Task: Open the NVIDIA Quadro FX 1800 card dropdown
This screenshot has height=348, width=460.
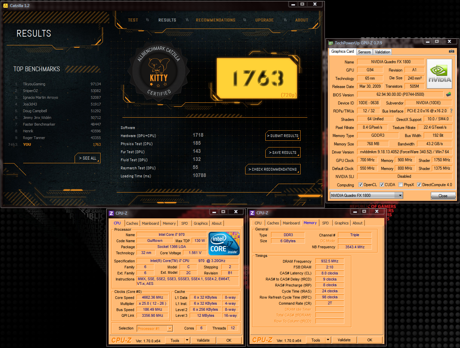Action: 367,195
